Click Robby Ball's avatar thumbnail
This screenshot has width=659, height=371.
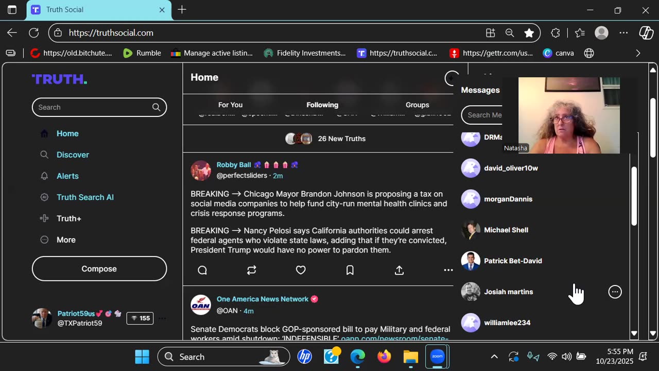coord(201,171)
